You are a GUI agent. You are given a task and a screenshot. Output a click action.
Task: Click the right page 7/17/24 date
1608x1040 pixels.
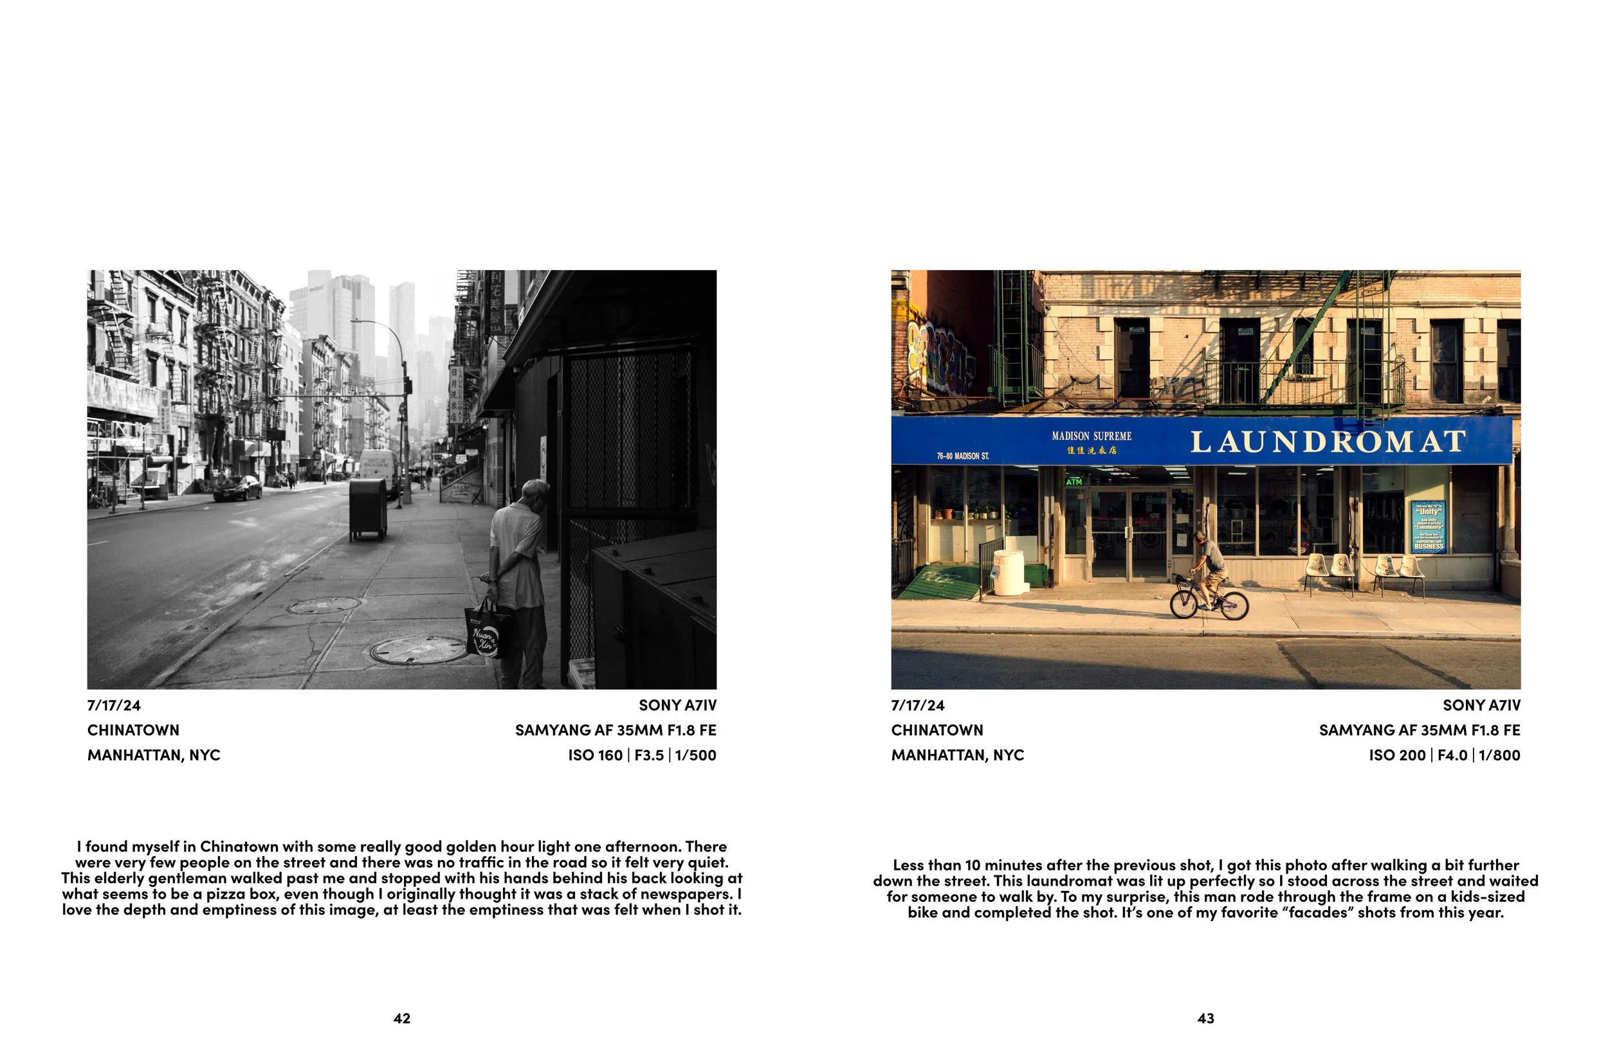pos(917,705)
